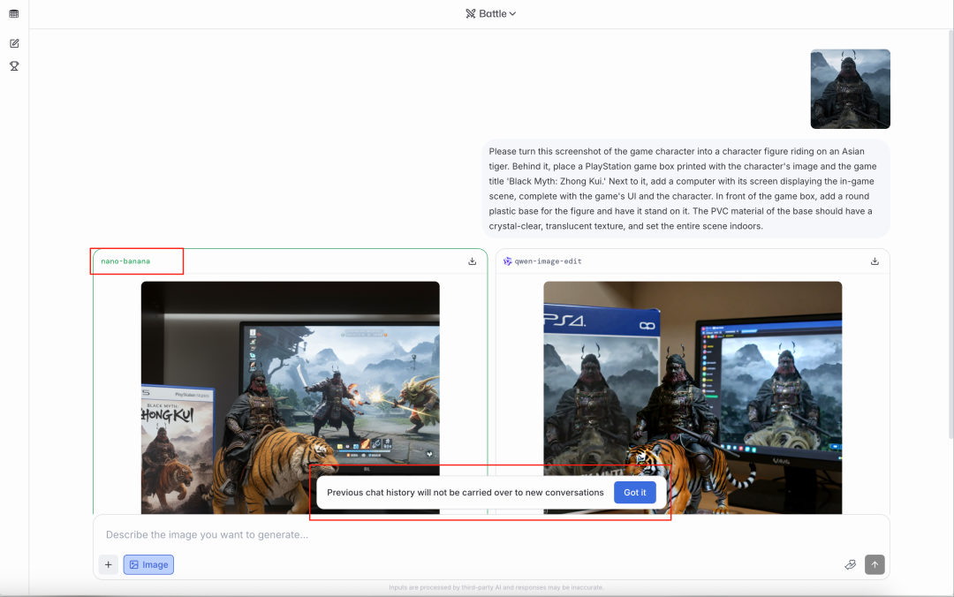This screenshot has height=597, width=954.
Task: Click the icon left of send button
Action: [x=850, y=564]
